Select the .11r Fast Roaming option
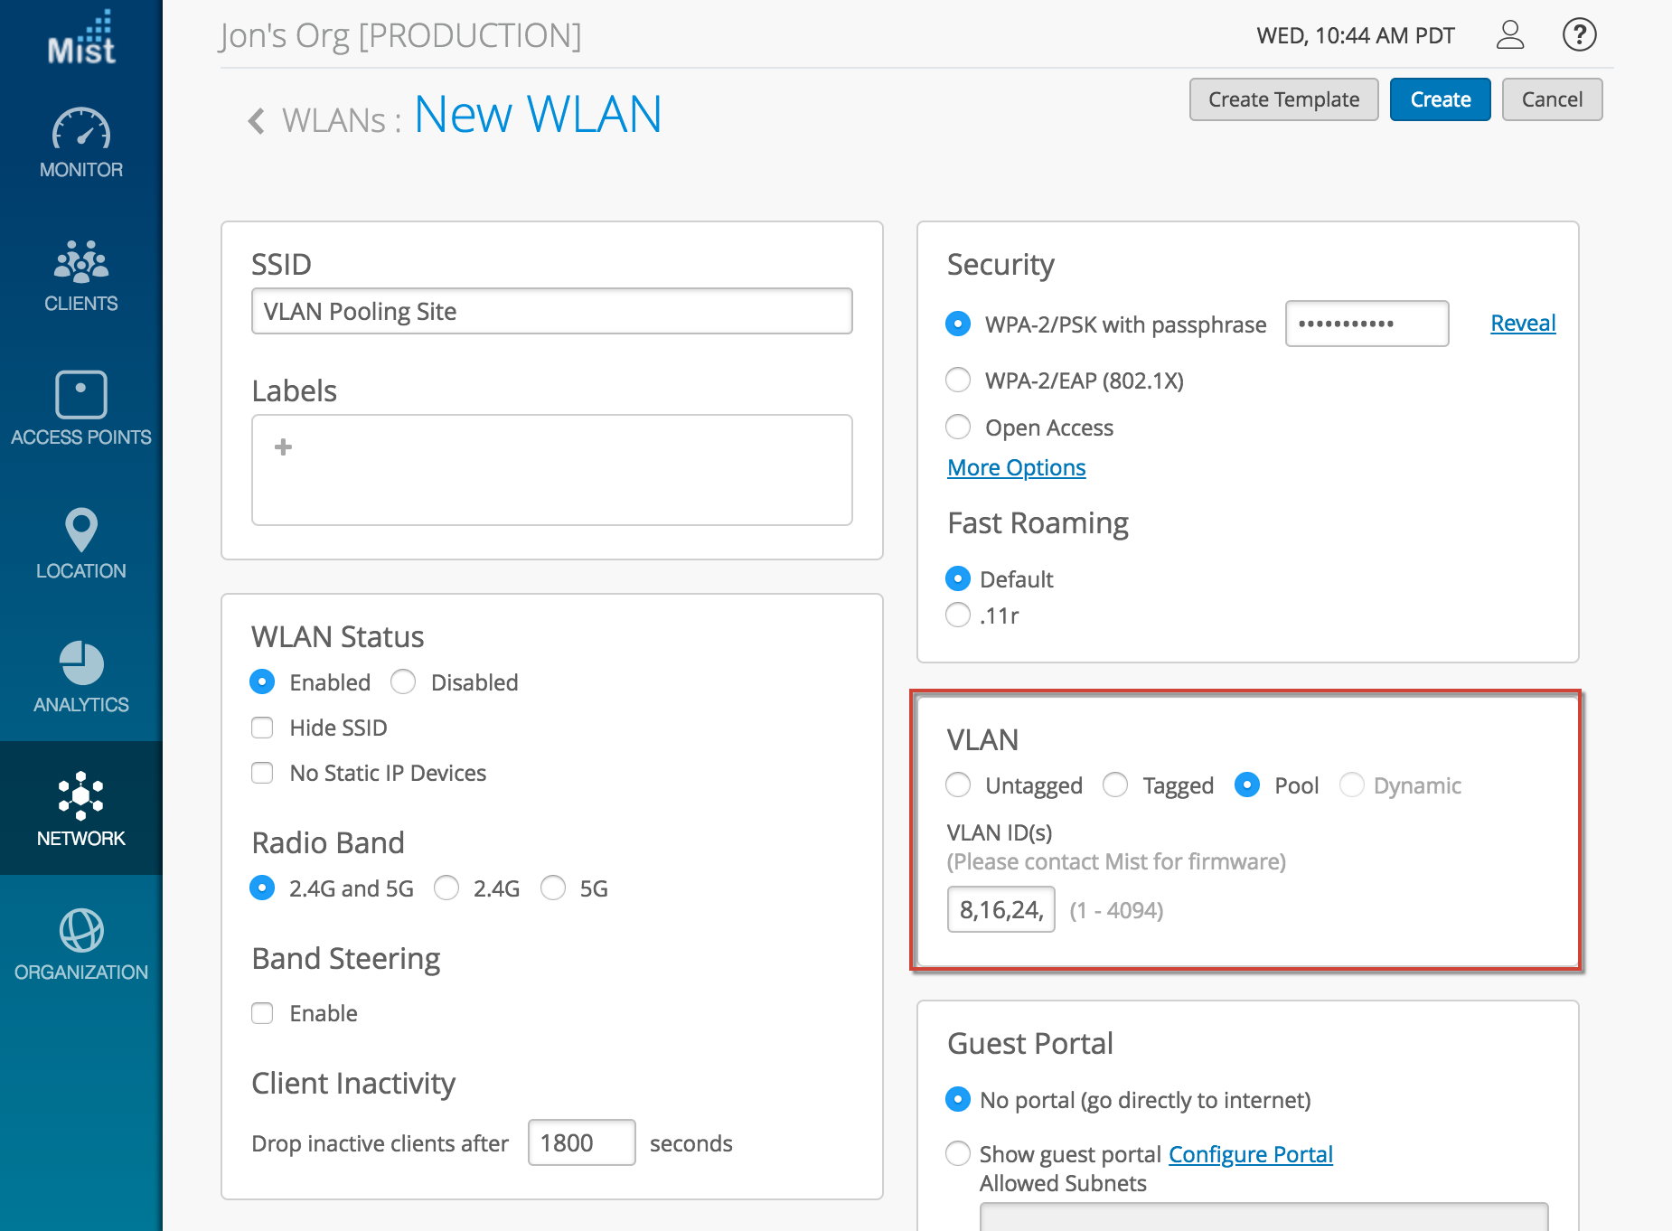Viewport: 1672px width, 1231px height. pos(958,615)
